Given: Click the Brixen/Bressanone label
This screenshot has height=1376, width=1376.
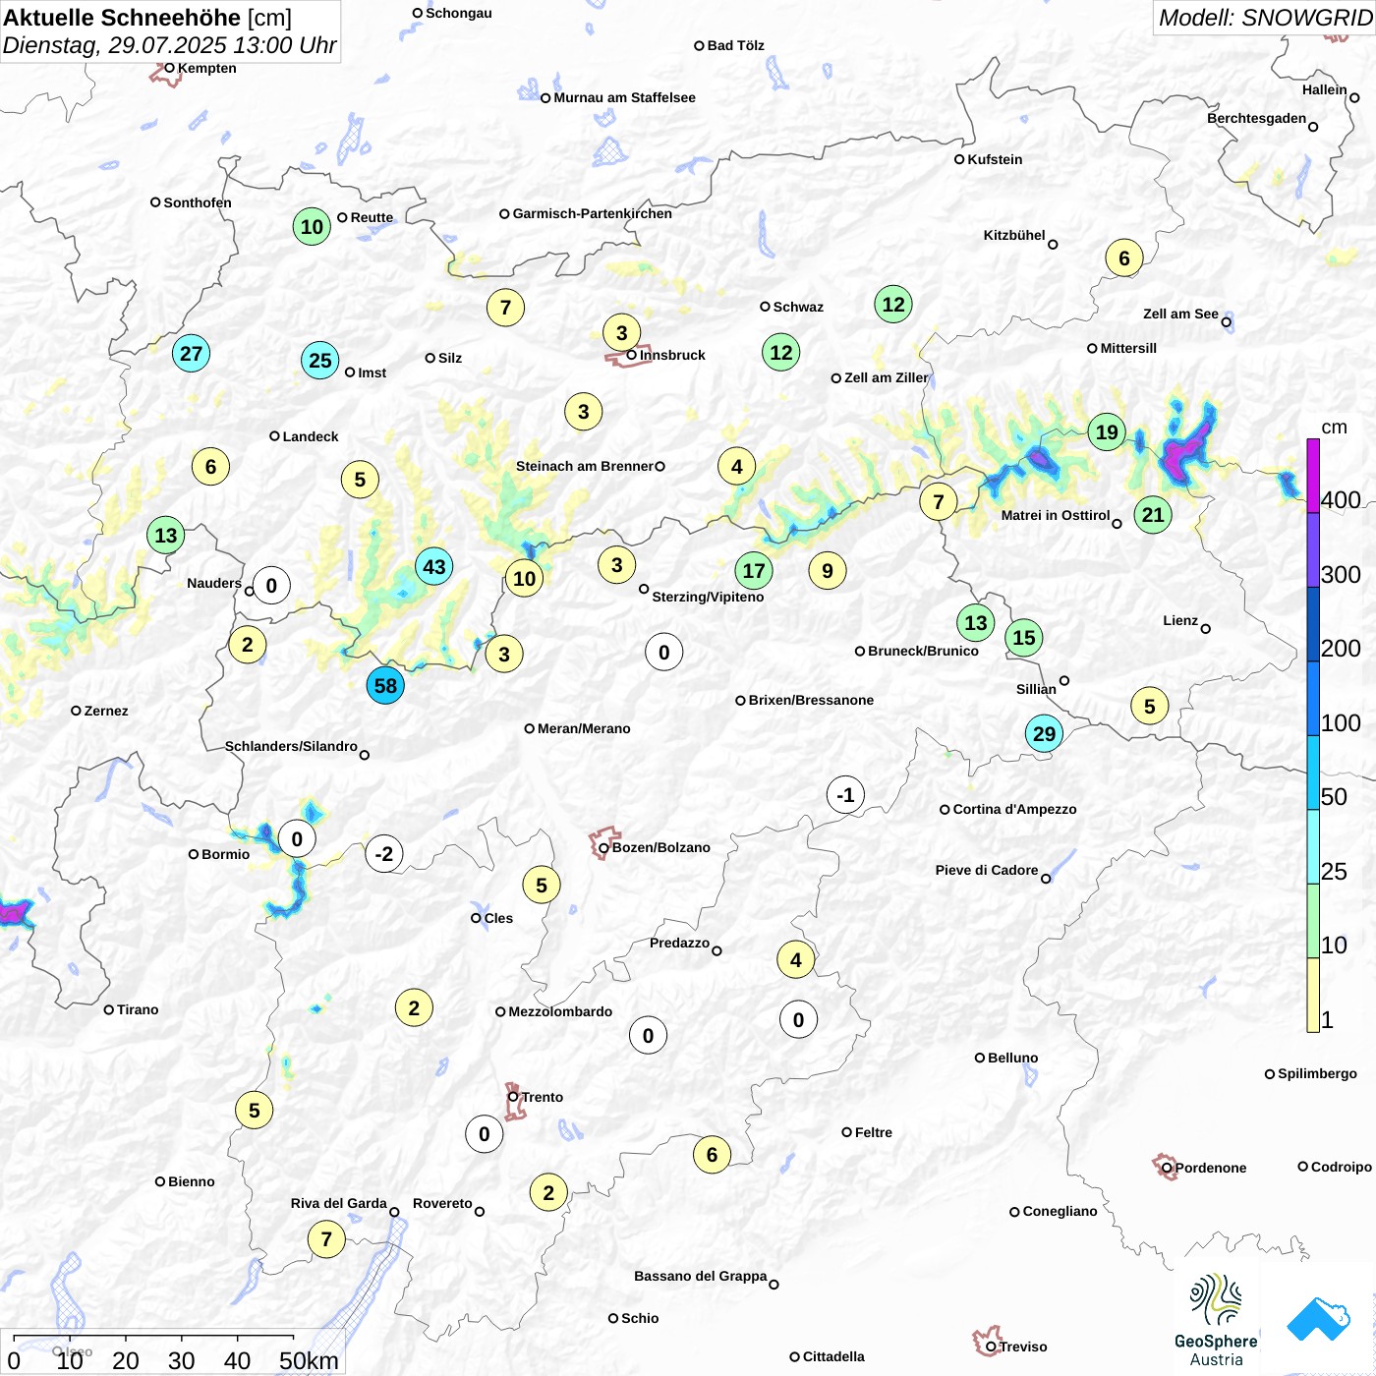Looking at the screenshot, I should [811, 700].
